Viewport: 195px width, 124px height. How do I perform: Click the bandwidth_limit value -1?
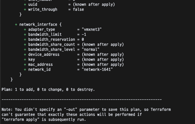pyautogui.click(x=84, y=34)
